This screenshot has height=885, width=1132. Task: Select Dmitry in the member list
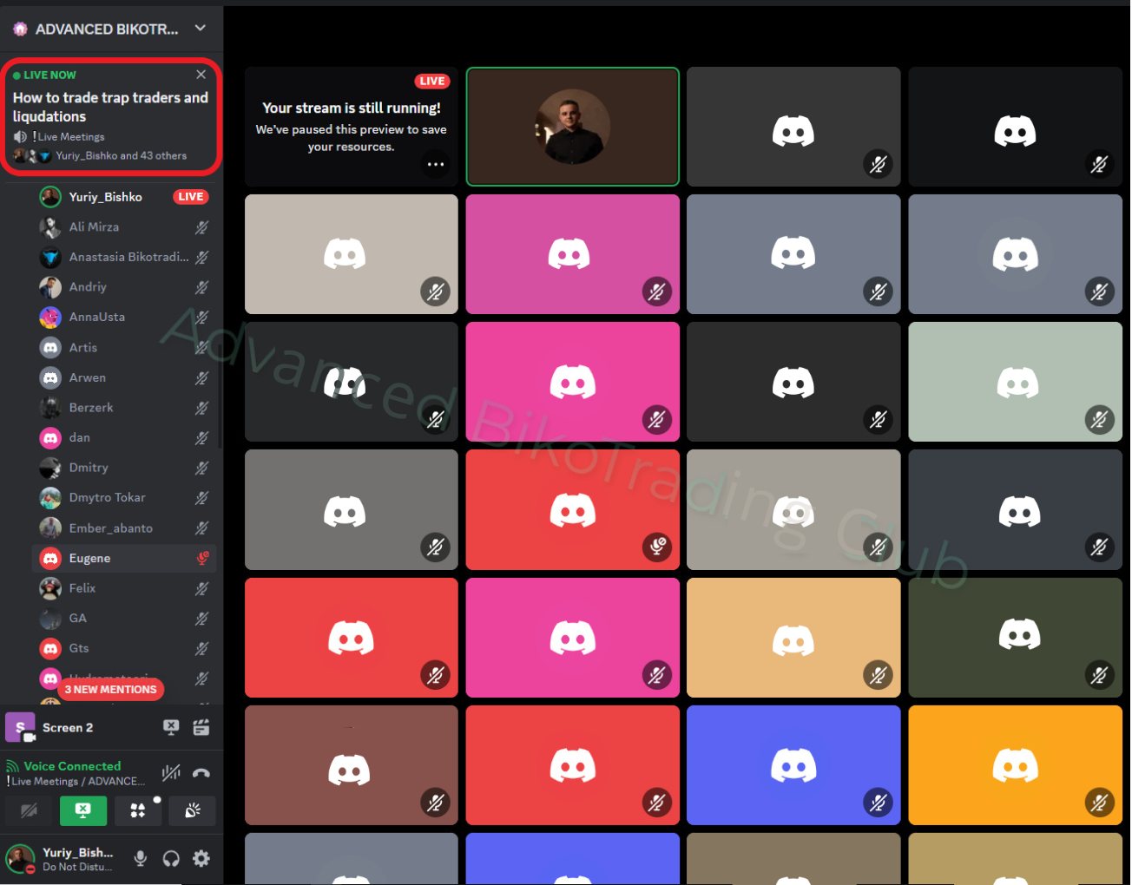pos(123,468)
